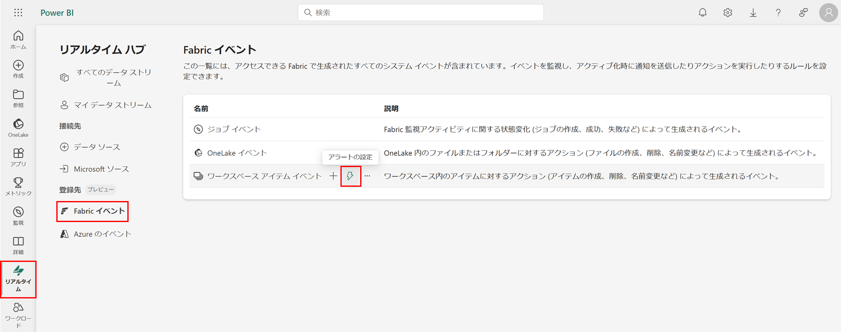Open the user account avatar
841x332 pixels.
(828, 13)
